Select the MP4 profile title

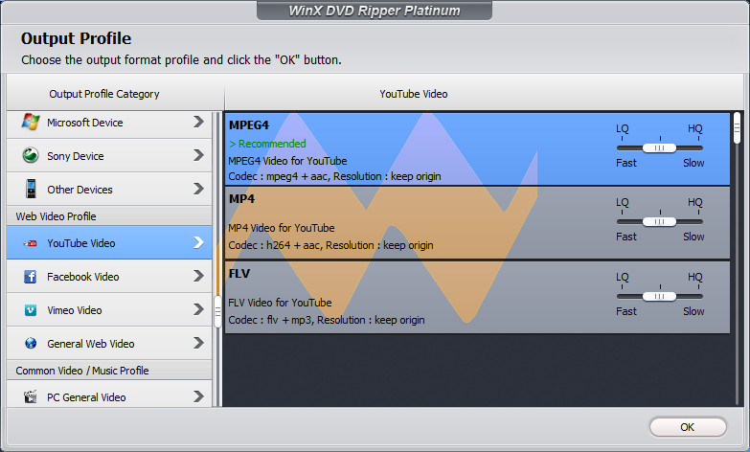tap(241, 199)
